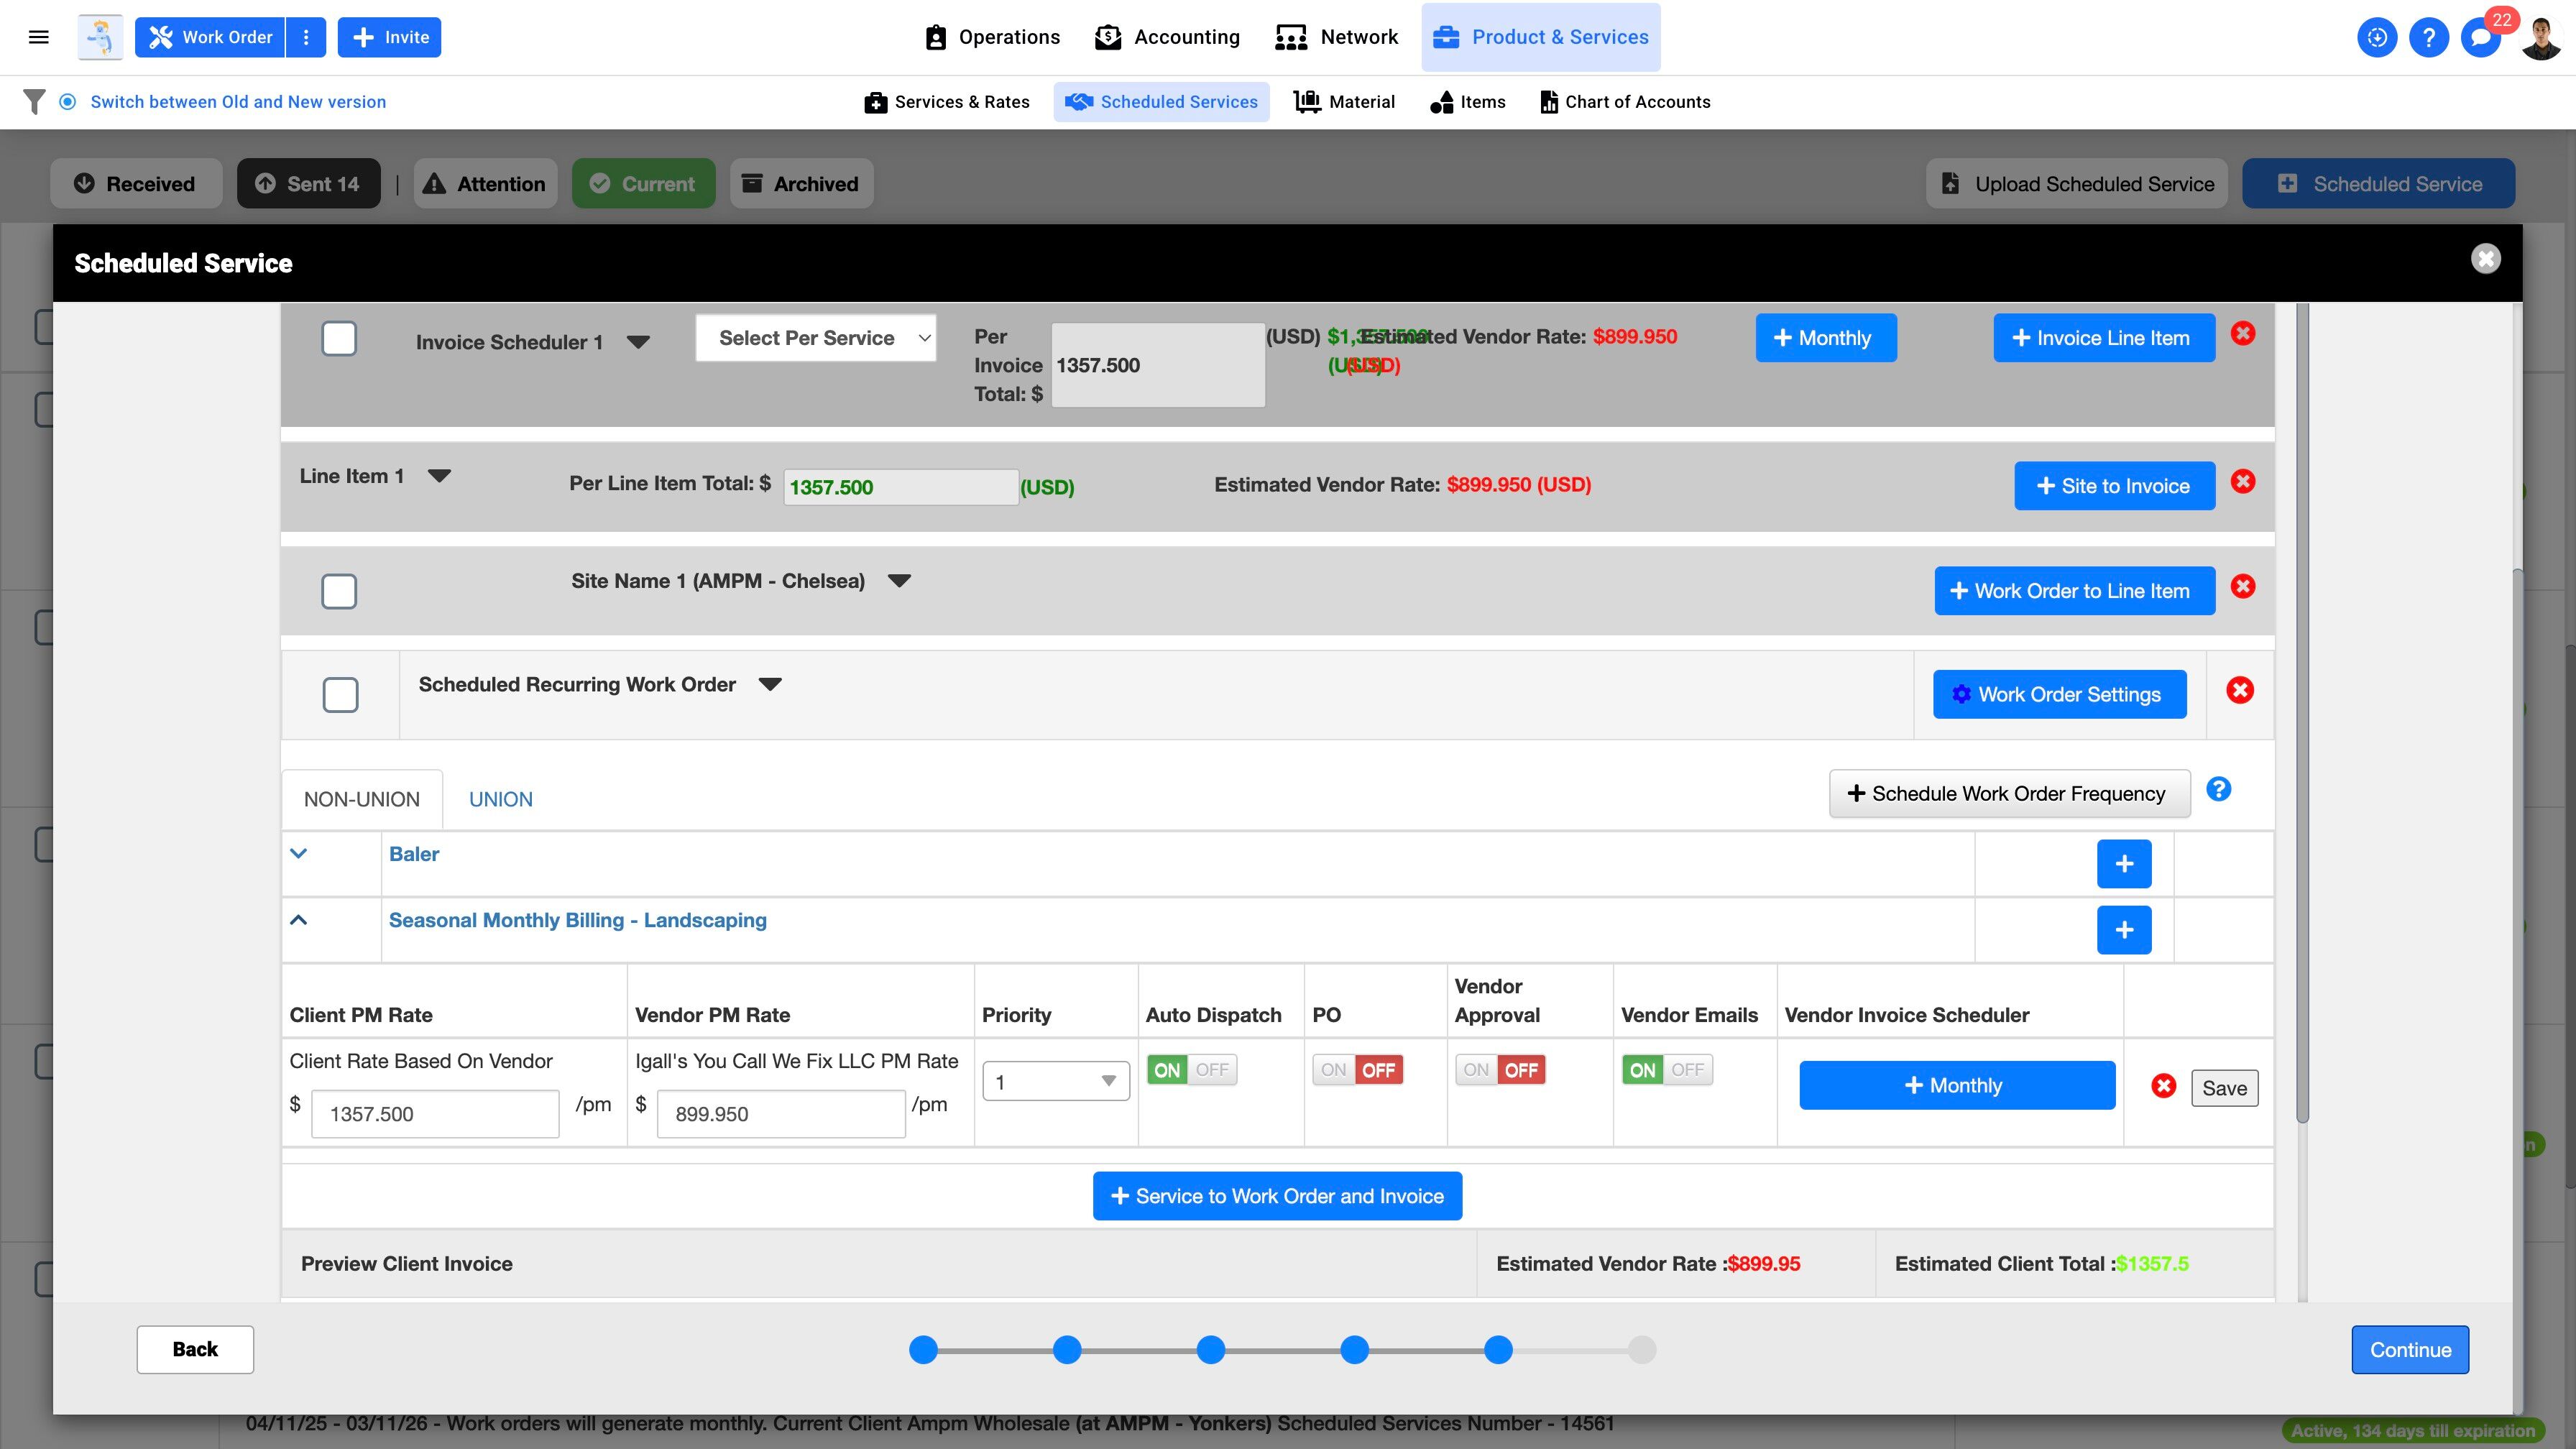Click plus icon in Baler row
This screenshot has height=1449, width=2576.
click(x=2124, y=864)
